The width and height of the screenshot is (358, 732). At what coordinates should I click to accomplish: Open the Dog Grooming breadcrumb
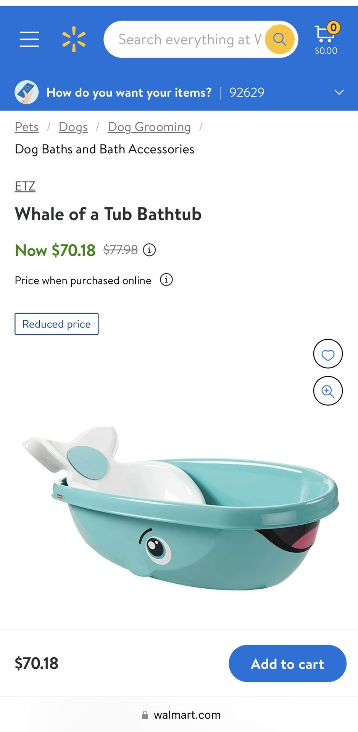(x=149, y=127)
